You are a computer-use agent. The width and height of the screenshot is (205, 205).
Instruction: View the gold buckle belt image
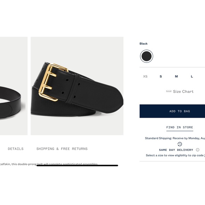pos(77,86)
